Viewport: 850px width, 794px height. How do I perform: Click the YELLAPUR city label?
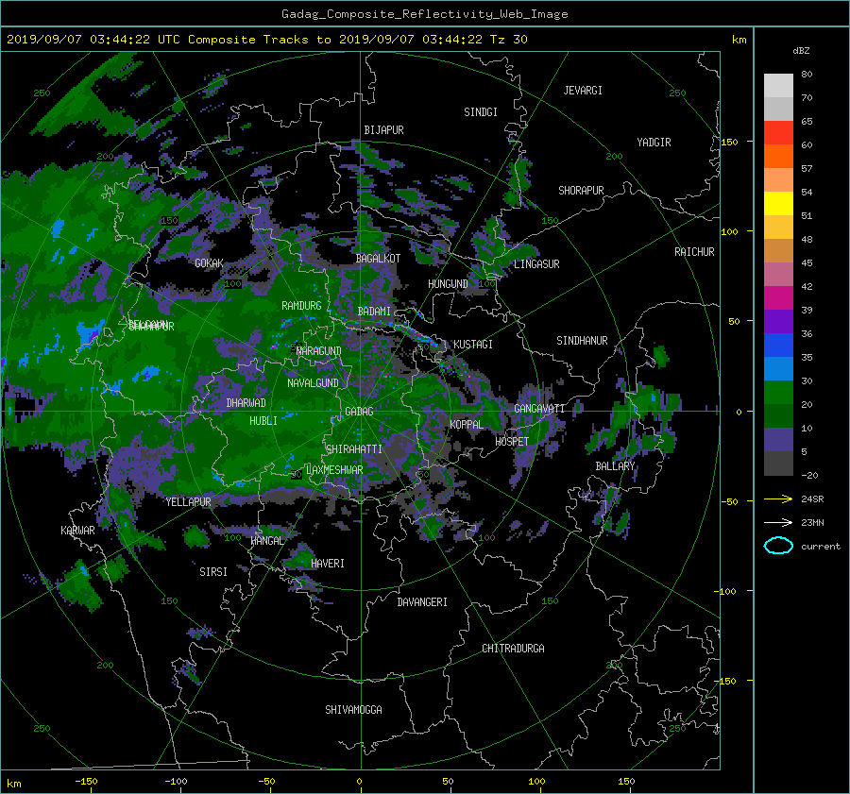pyautogui.click(x=188, y=502)
